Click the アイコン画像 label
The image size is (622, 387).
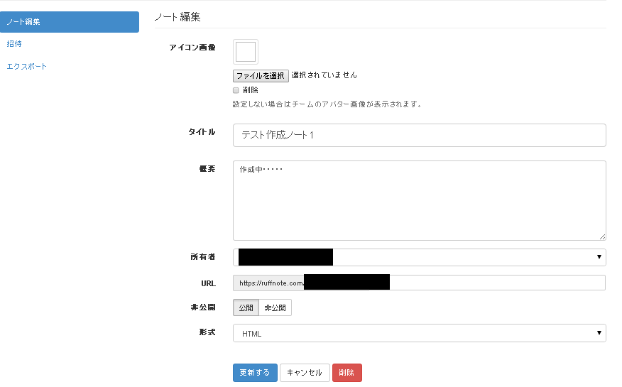[192, 47]
